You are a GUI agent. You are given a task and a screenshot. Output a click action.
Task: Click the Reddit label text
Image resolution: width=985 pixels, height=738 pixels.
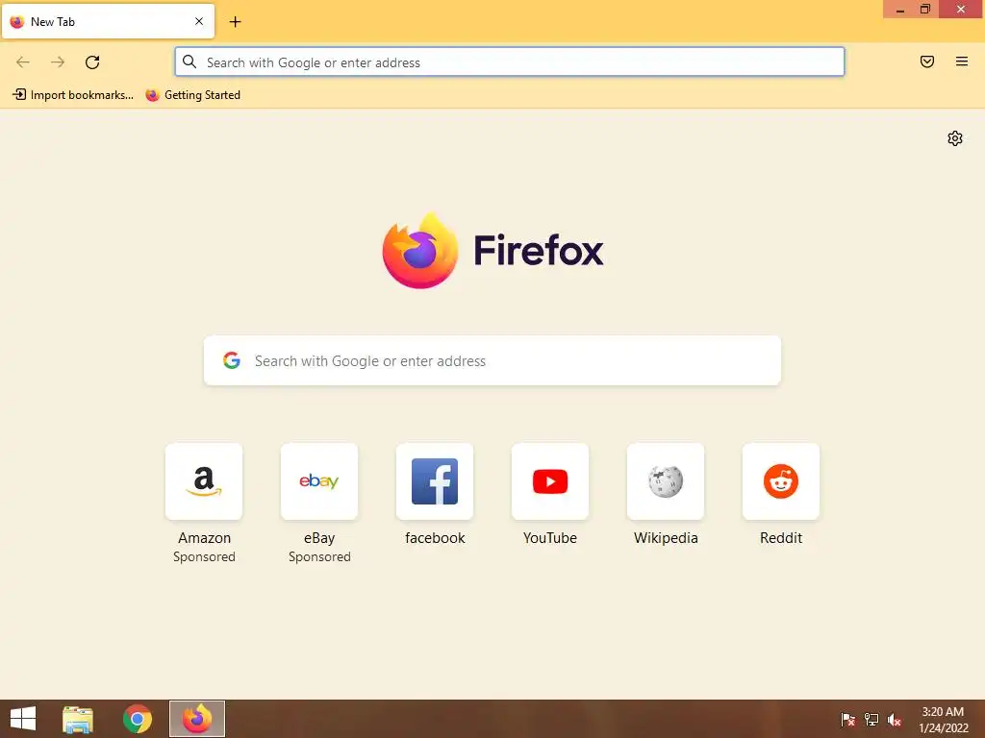pos(781,538)
